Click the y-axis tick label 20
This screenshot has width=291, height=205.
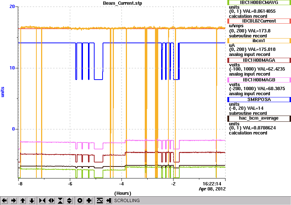pyautogui.click(x=12, y=7)
